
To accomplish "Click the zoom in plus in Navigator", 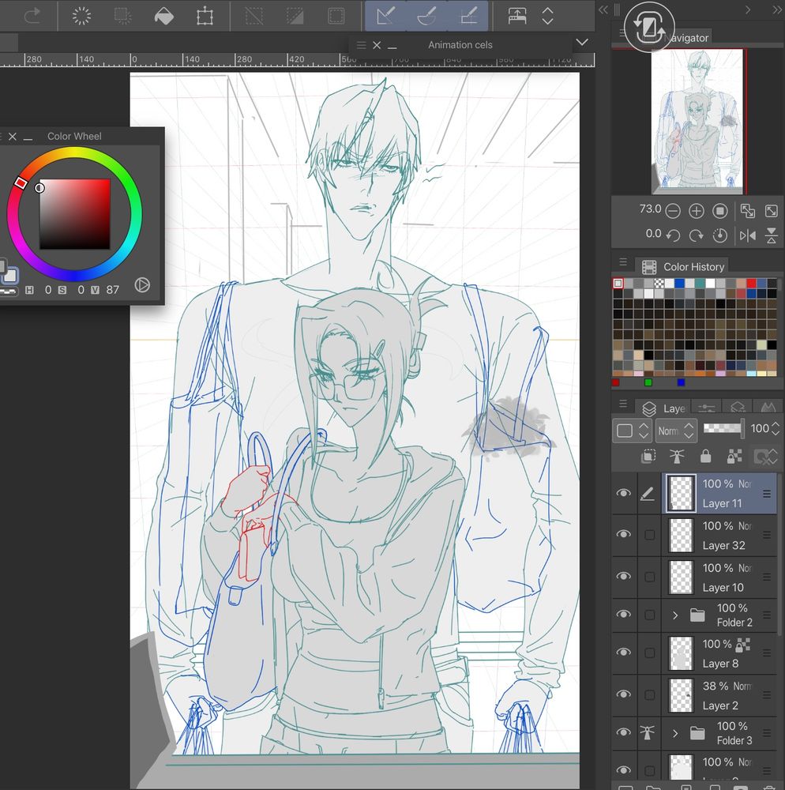I will click(x=697, y=211).
